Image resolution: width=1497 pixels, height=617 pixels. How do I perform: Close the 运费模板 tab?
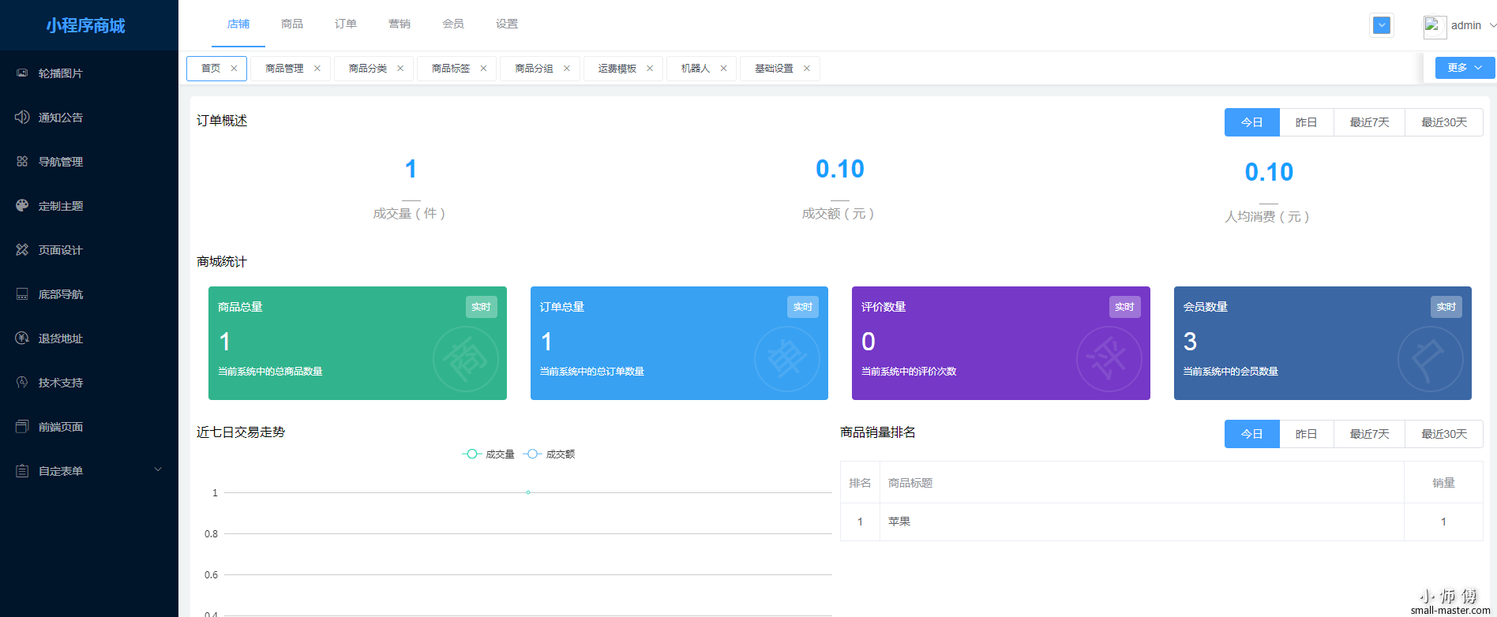click(x=650, y=69)
